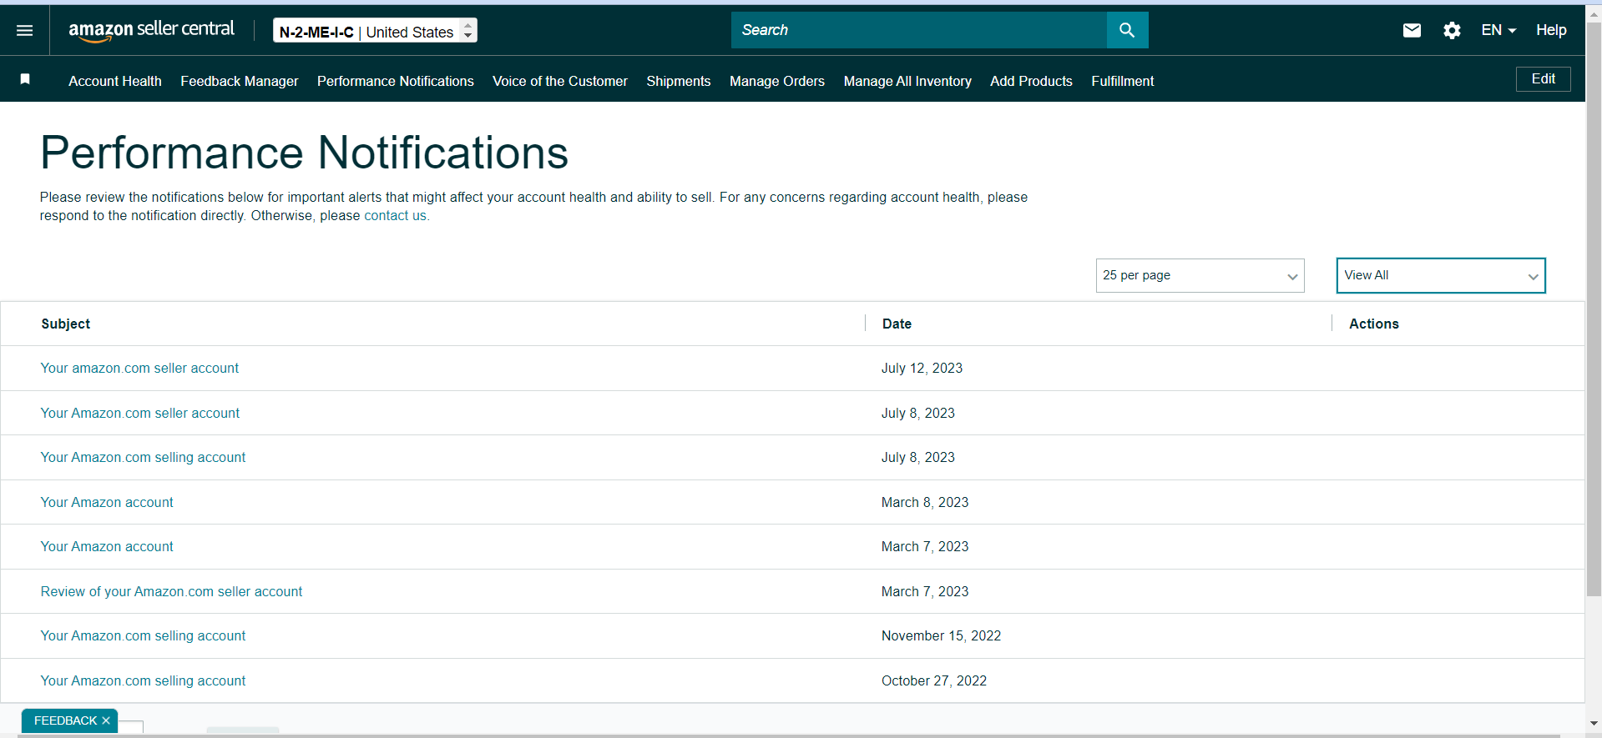Screen dimensions: 1602x738
Task: Open Add Products page
Action: click(1031, 81)
